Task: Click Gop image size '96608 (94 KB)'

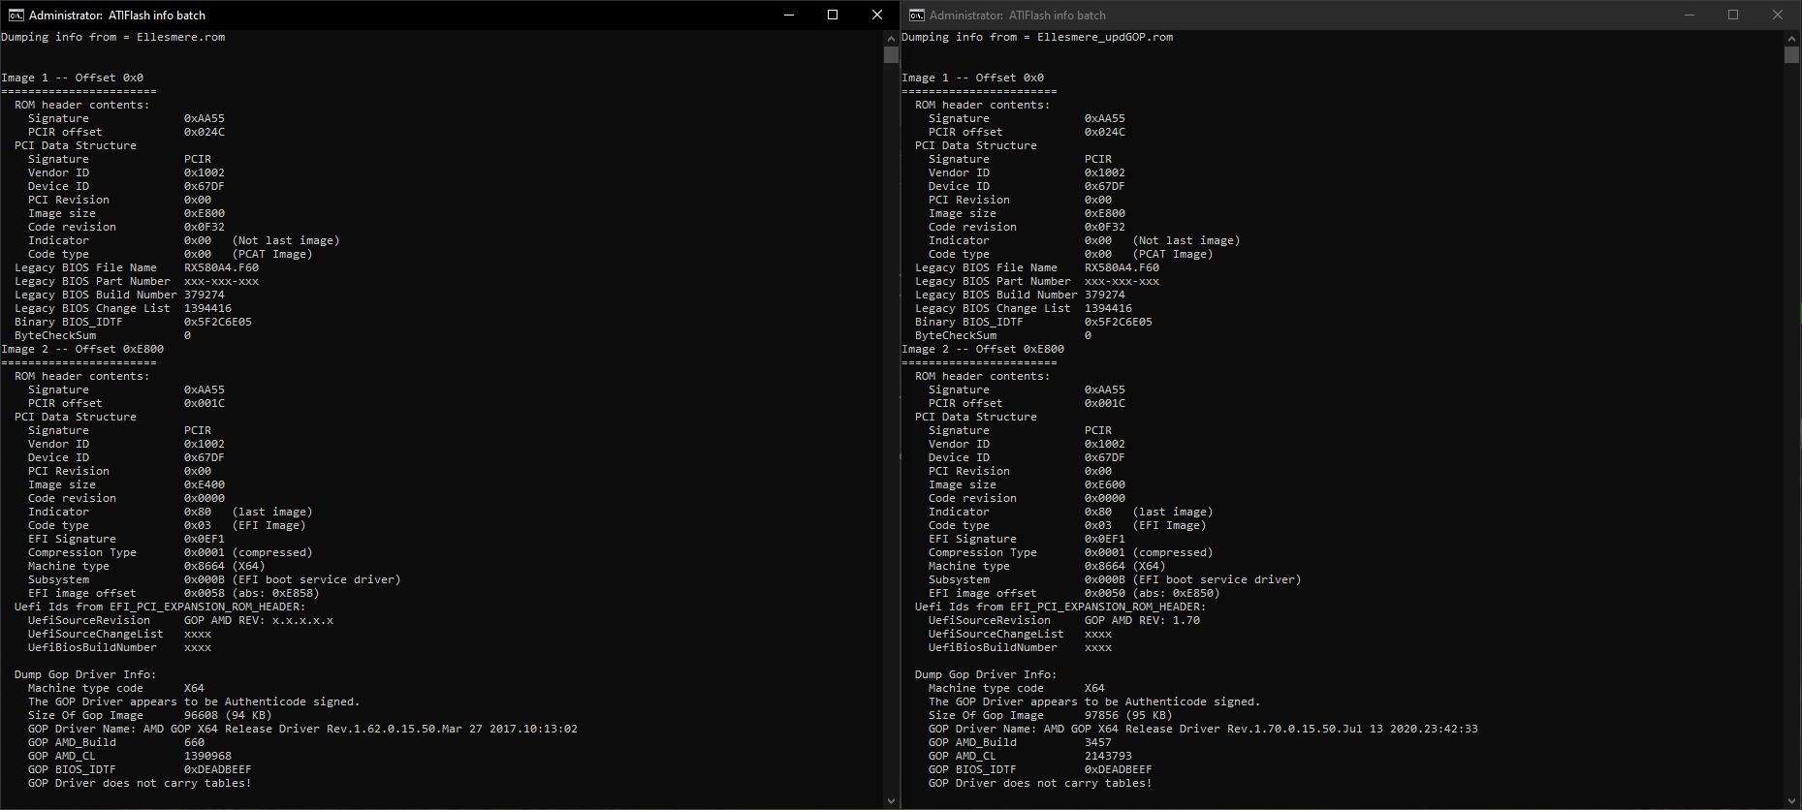Action: (x=228, y=715)
